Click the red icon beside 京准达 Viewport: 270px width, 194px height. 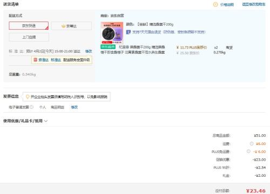(36, 60)
